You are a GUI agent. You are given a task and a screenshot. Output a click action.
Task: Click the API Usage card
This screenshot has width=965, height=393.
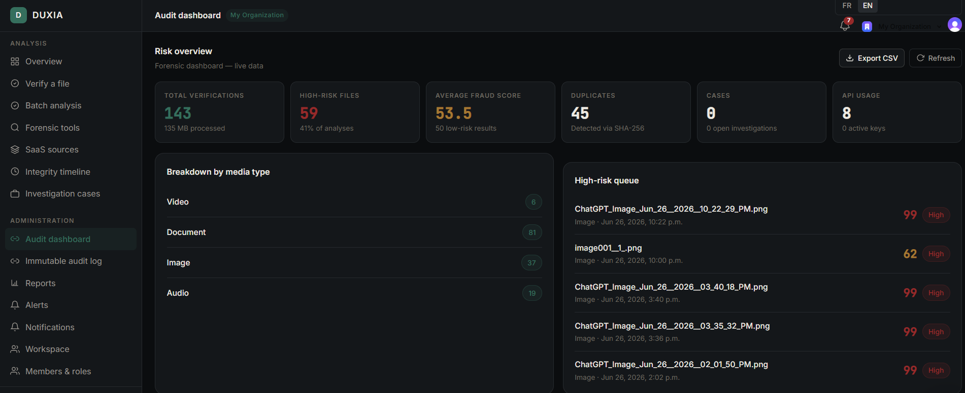897,112
